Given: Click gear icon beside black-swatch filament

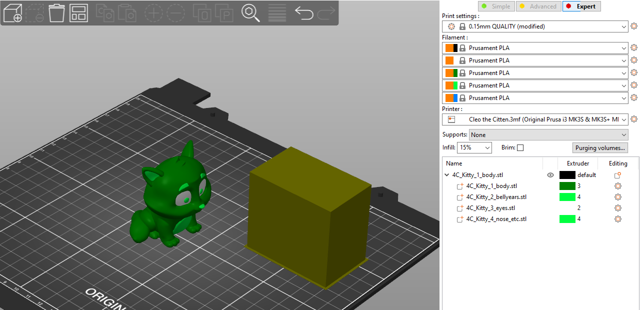Looking at the screenshot, I should tap(634, 48).
